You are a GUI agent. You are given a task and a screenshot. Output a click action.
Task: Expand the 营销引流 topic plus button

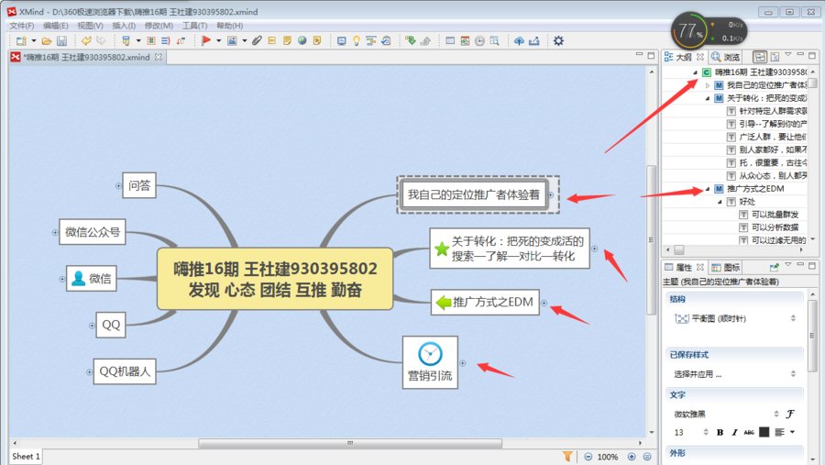click(463, 363)
